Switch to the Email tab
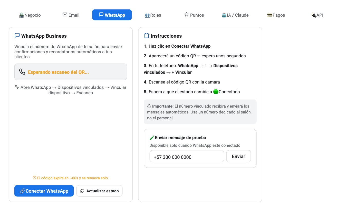This screenshot has height=219, width=347. point(71,15)
